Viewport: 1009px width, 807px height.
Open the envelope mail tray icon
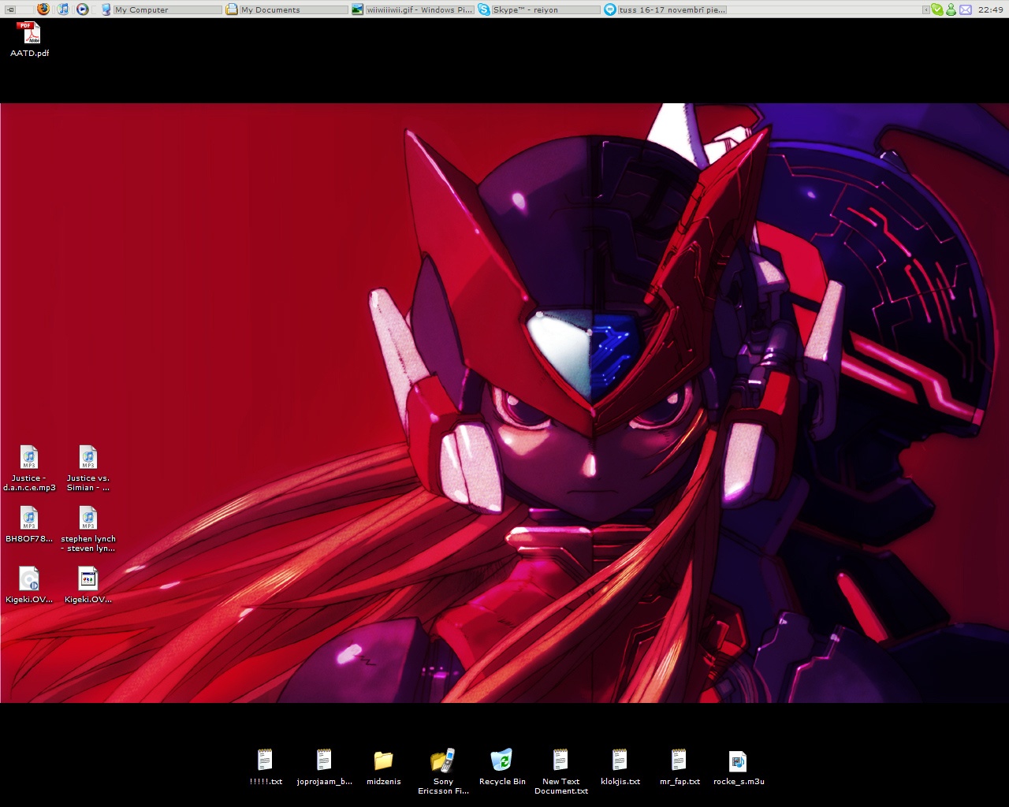[x=965, y=9]
